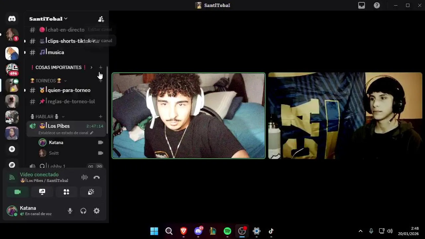Open quien-para-torneo channel
This screenshot has width=425, height=239.
[66, 90]
